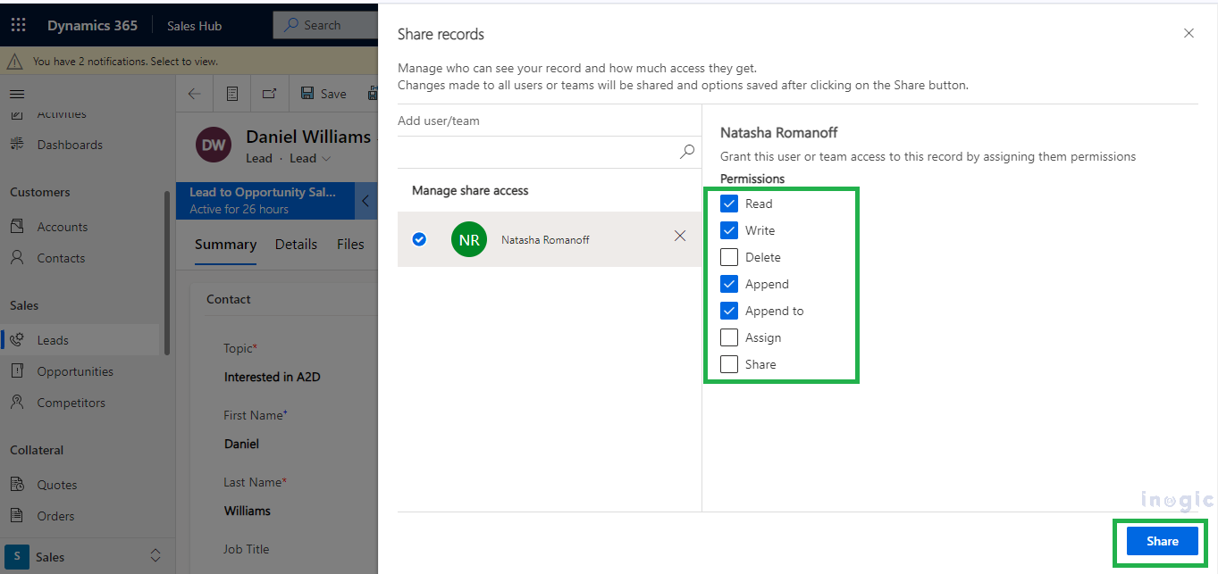Click the blue Share button

[x=1162, y=541]
